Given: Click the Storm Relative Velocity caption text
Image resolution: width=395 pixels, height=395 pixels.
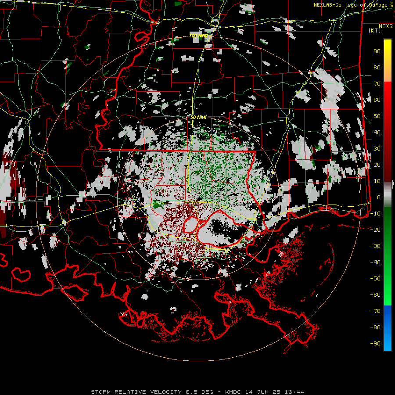Looking at the screenshot, I should [197, 392].
